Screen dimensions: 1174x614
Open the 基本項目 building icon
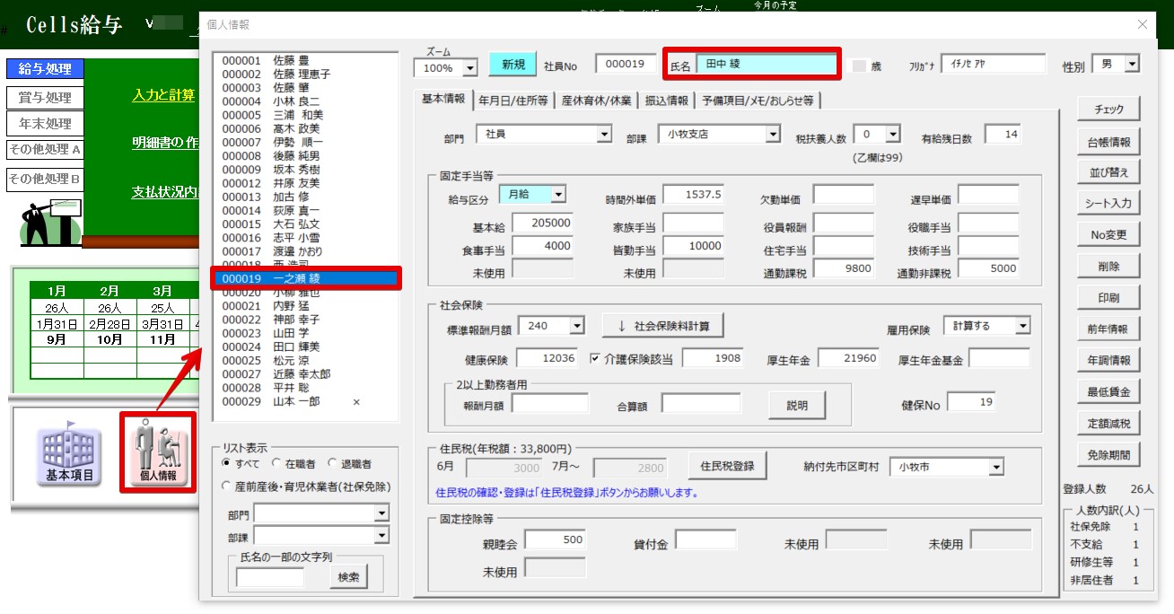coord(69,453)
